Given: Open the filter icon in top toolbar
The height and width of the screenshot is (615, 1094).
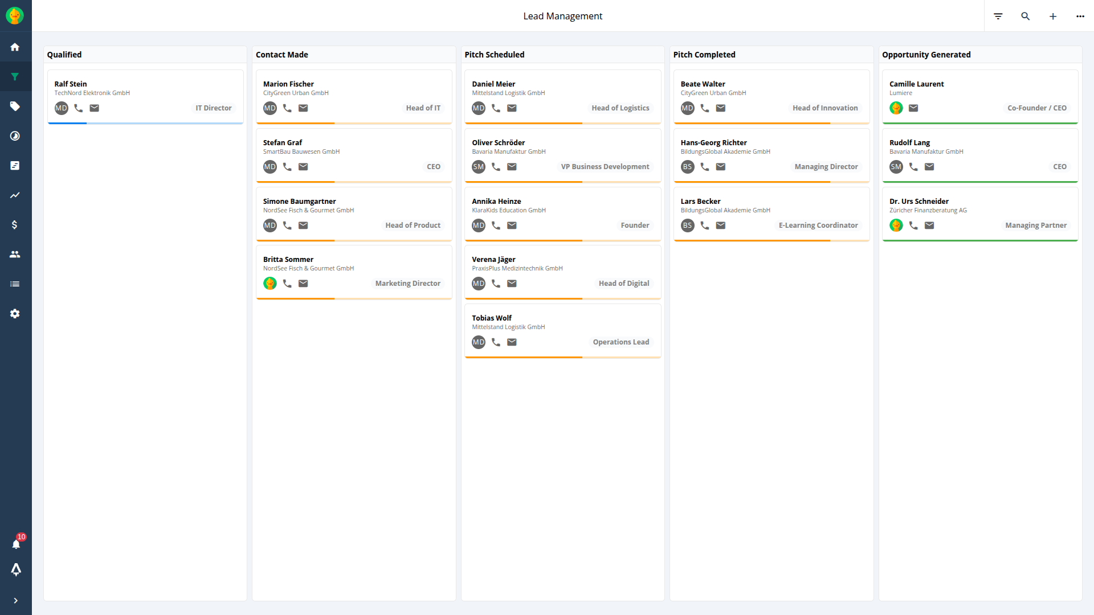Looking at the screenshot, I should coord(998,16).
